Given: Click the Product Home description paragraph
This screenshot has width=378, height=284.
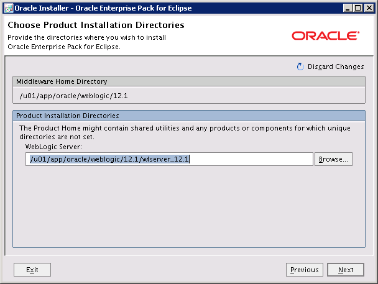Looking at the screenshot, I should point(184,131).
